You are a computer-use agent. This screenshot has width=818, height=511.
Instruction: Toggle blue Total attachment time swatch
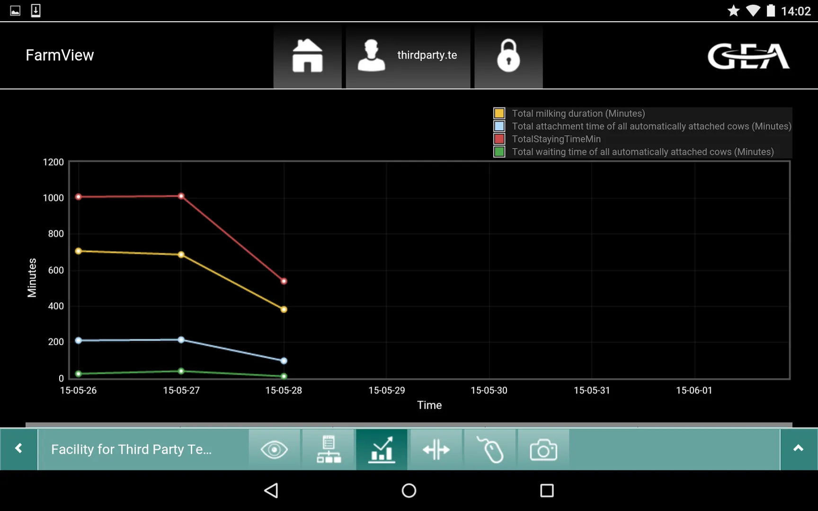(x=499, y=126)
